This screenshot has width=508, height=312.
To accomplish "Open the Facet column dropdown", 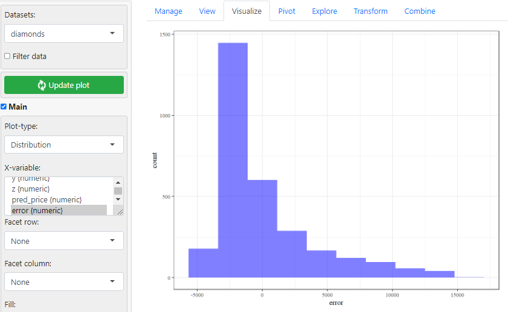I will 64,282.
